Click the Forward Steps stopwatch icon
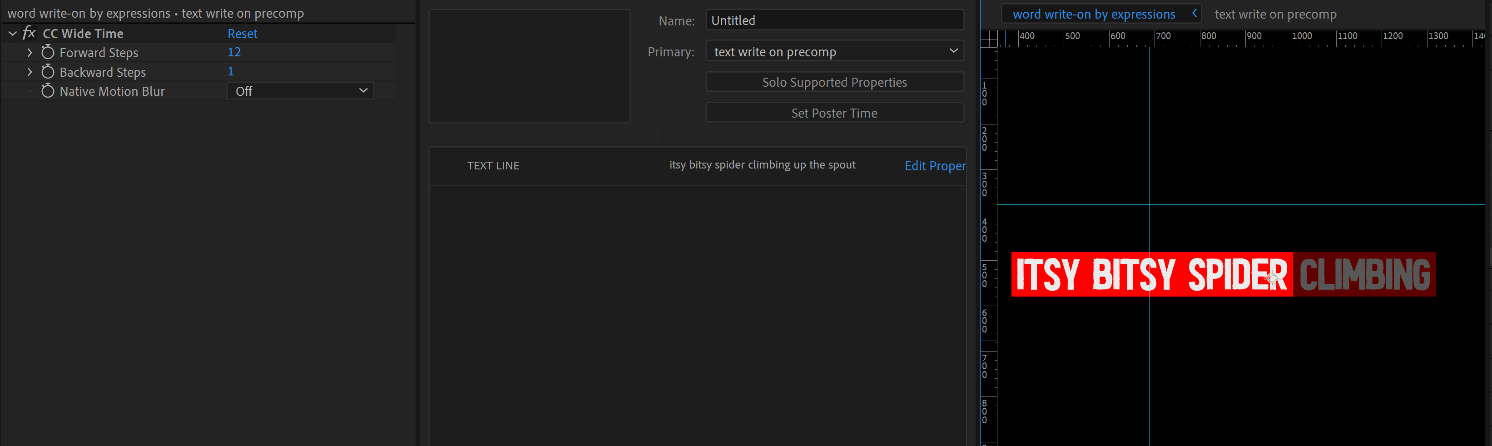 (x=48, y=52)
